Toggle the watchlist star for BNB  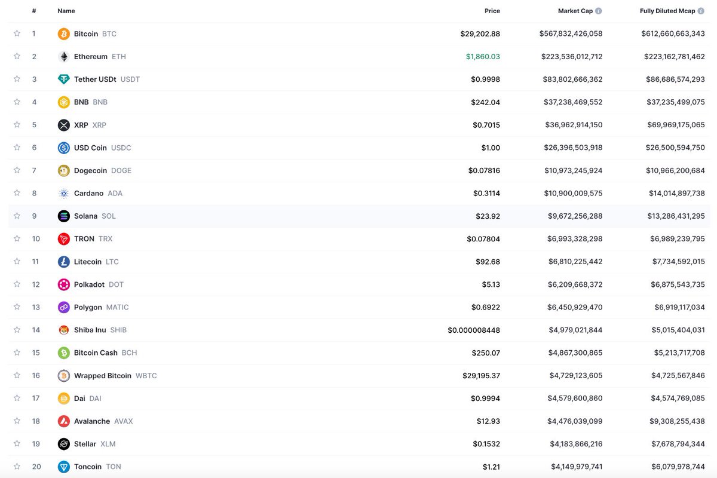coord(17,102)
